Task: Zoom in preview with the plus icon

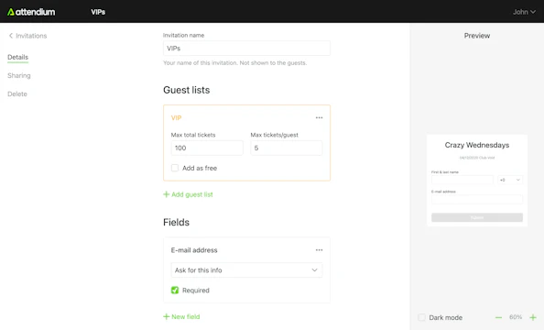Action: pyautogui.click(x=533, y=317)
